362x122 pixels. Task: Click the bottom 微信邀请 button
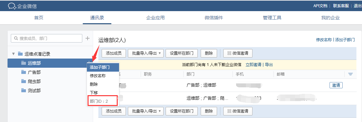237,111
